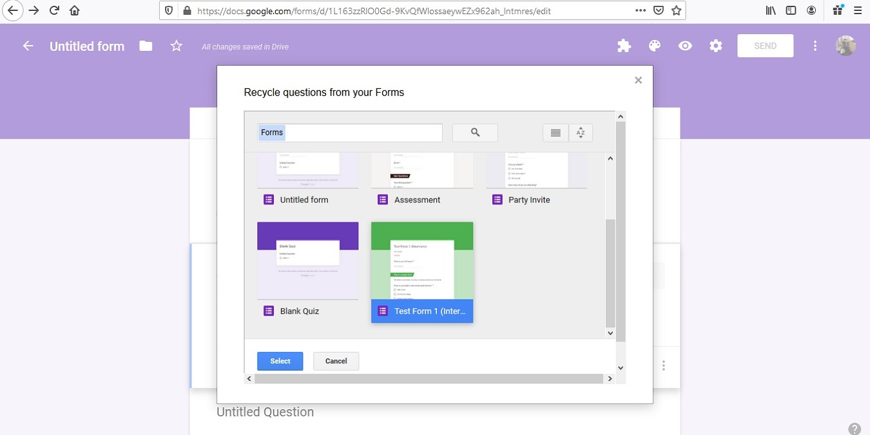Toggle list view layout in the picker
Screen dimensions: 870x435
555,132
